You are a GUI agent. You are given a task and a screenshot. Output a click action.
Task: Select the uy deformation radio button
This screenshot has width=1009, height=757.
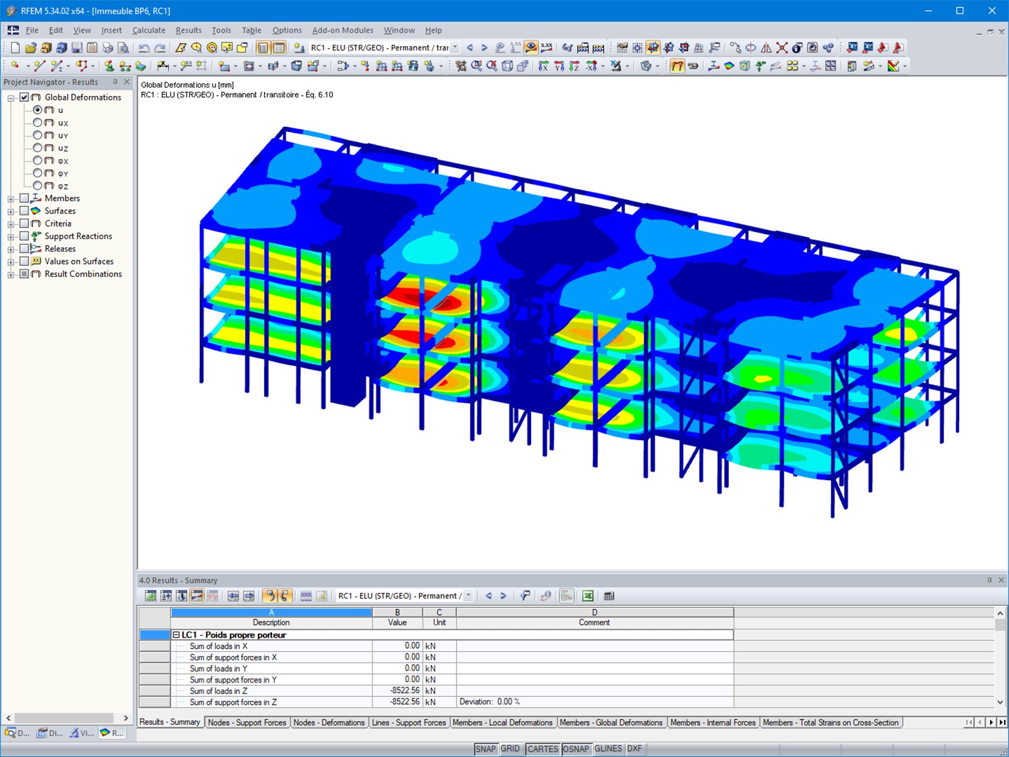pyautogui.click(x=38, y=135)
